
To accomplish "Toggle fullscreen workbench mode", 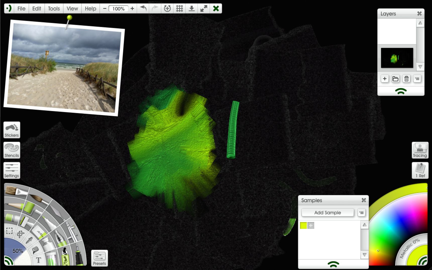I will click(204, 9).
